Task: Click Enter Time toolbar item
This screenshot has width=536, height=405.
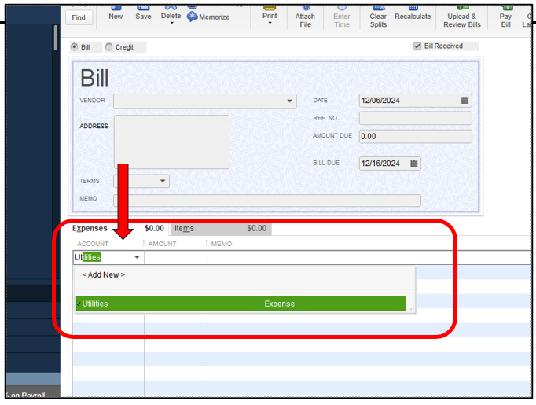Action: coord(342,17)
